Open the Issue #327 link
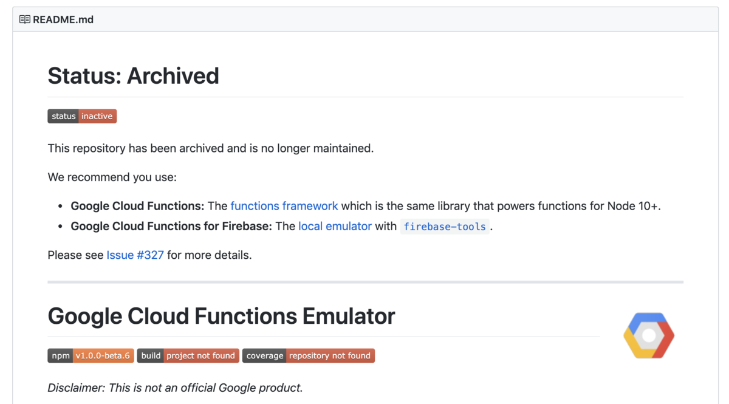The width and height of the screenshot is (729, 404). pos(135,255)
